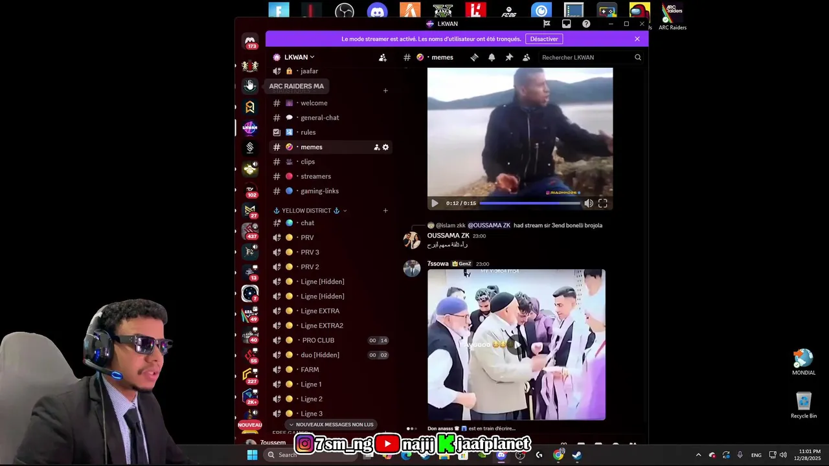Click username OUSSAMA ZK in message
The height and width of the screenshot is (466, 829).
pos(448,236)
